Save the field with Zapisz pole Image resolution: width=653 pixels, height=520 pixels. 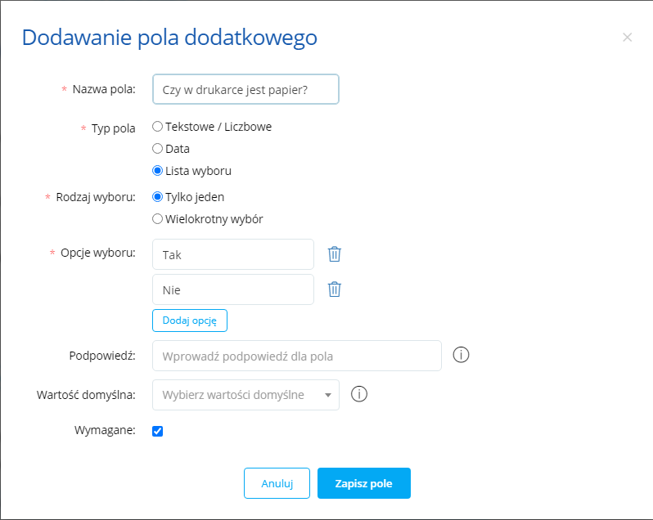tap(363, 483)
